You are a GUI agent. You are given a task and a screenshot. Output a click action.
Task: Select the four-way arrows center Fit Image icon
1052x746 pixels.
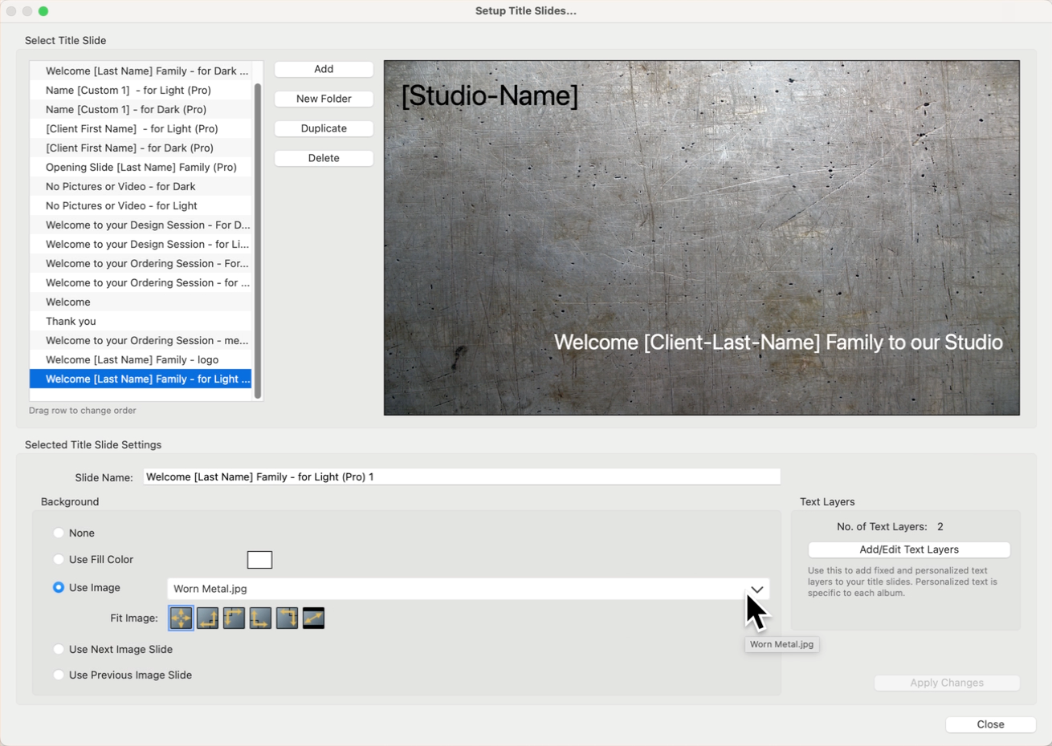coord(181,618)
